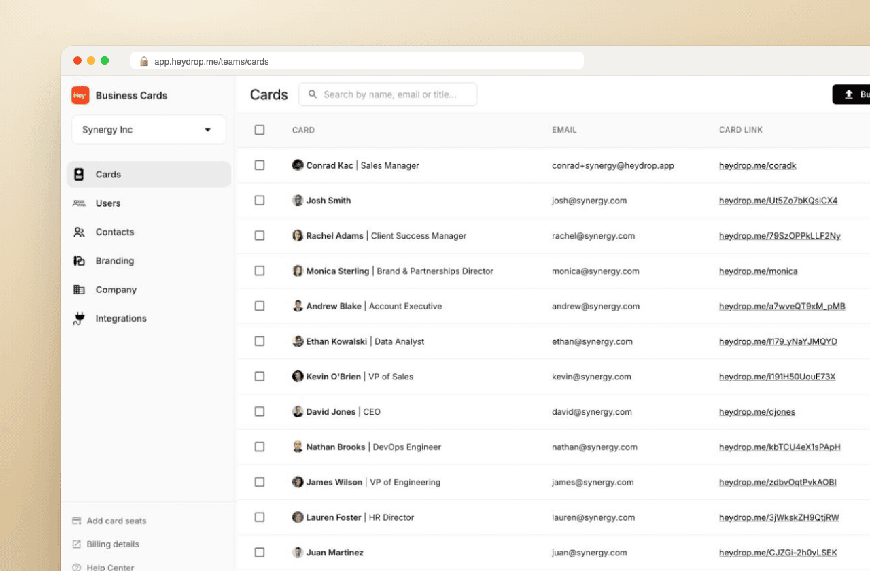This screenshot has height=571, width=870.
Task: Click the Contacts icon in the sidebar
Action: point(79,232)
